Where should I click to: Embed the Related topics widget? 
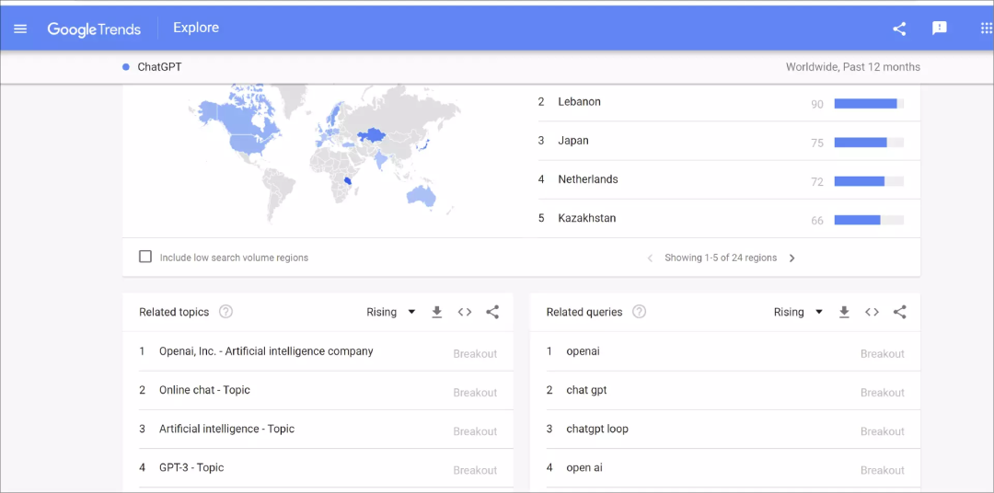coord(465,312)
